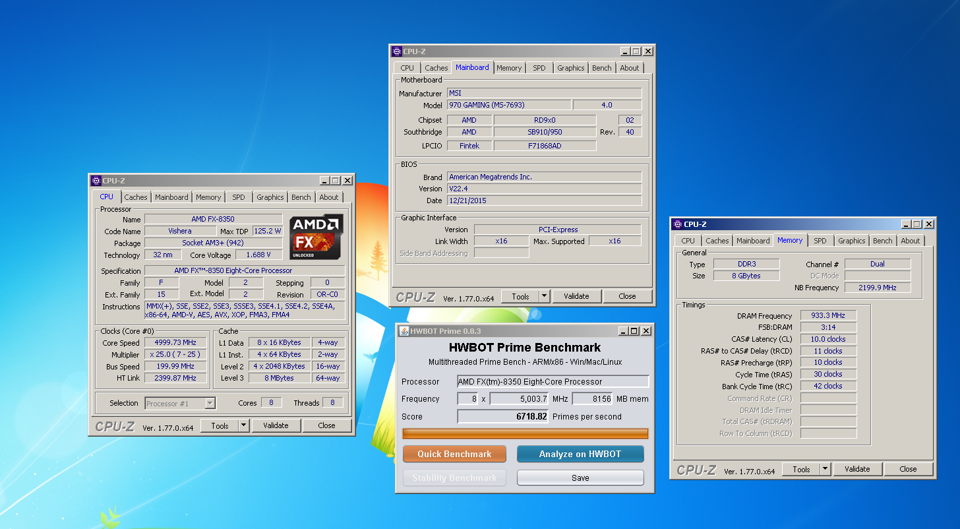
Task: Select Memory tab in Mainboard window
Action: pos(509,68)
